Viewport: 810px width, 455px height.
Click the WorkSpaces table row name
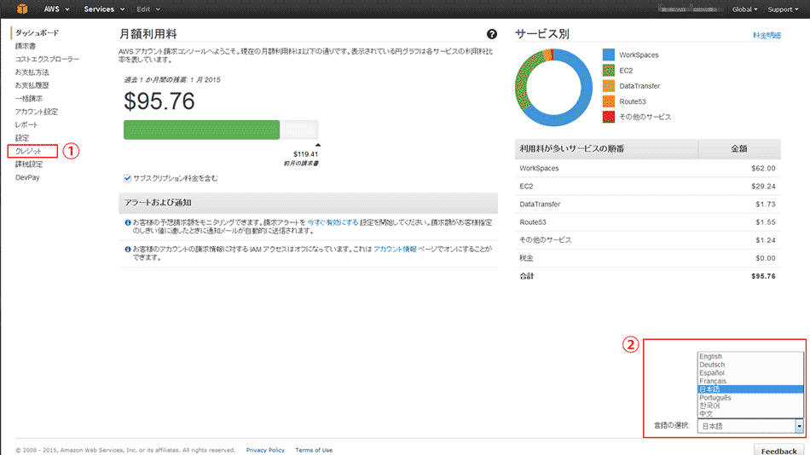pyautogui.click(x=540, y=169)
